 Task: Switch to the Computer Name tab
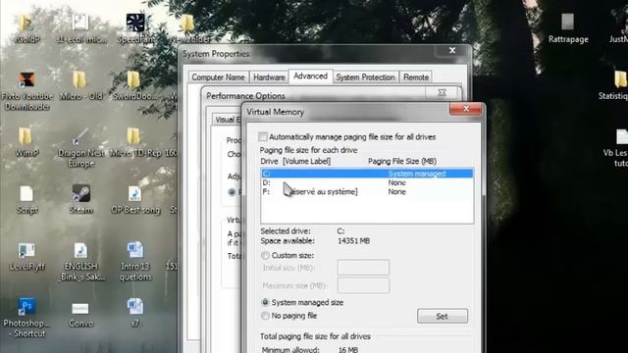coord(218,77)
